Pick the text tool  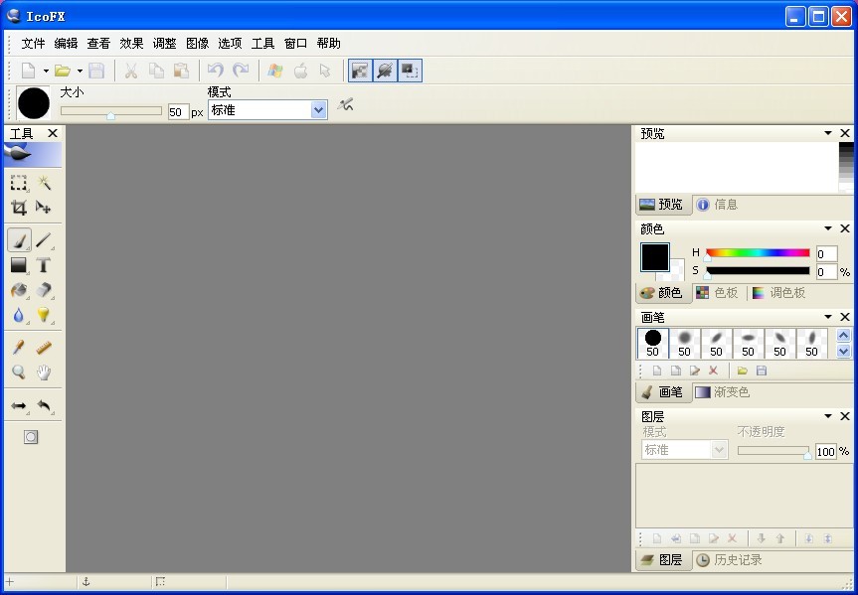44,265
